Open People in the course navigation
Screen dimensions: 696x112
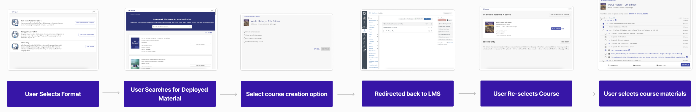click(x=371, y=32)
